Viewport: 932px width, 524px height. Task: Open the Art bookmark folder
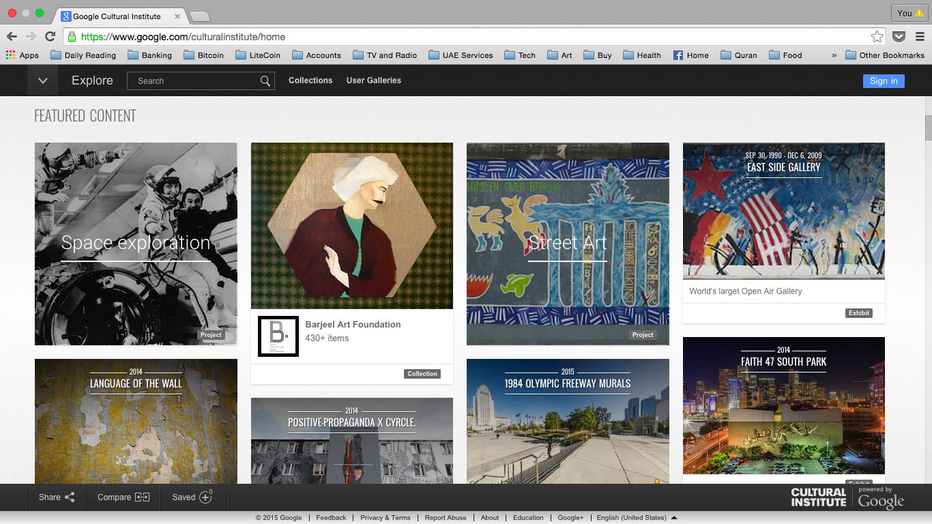(x=560, y=55)
